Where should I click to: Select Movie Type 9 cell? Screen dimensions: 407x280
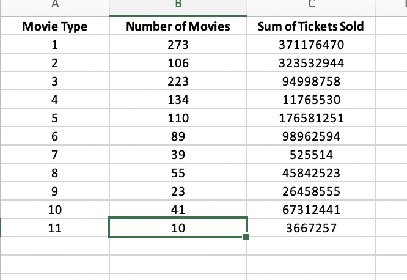55,191
